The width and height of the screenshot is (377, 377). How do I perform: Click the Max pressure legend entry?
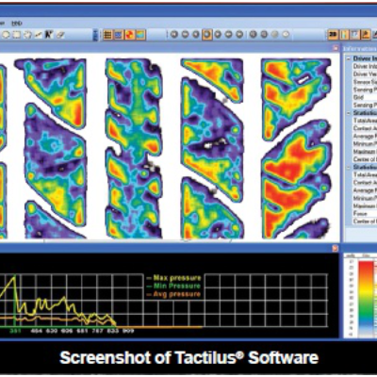173,278
